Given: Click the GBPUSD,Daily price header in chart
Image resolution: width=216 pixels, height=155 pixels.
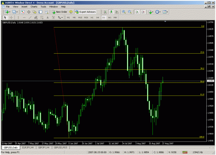Looking at the screenshot, I should click(22, 23).
